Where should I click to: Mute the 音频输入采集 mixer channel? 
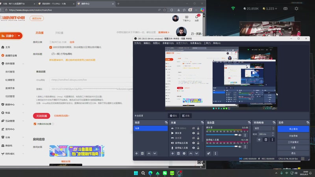[240, 147]
